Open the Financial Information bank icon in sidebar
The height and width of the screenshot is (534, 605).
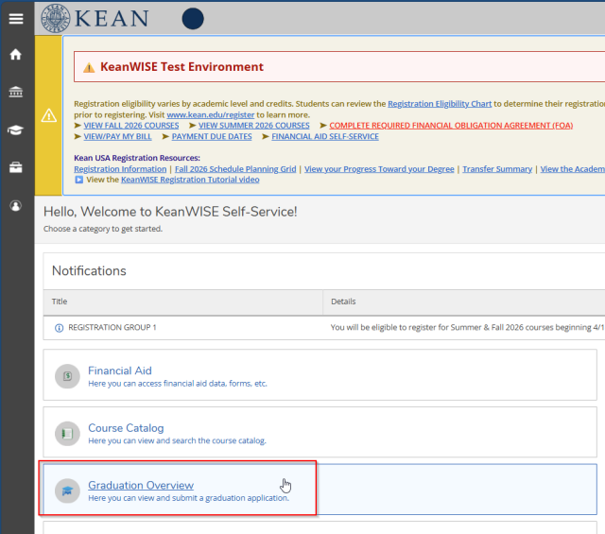coord(16,92)
